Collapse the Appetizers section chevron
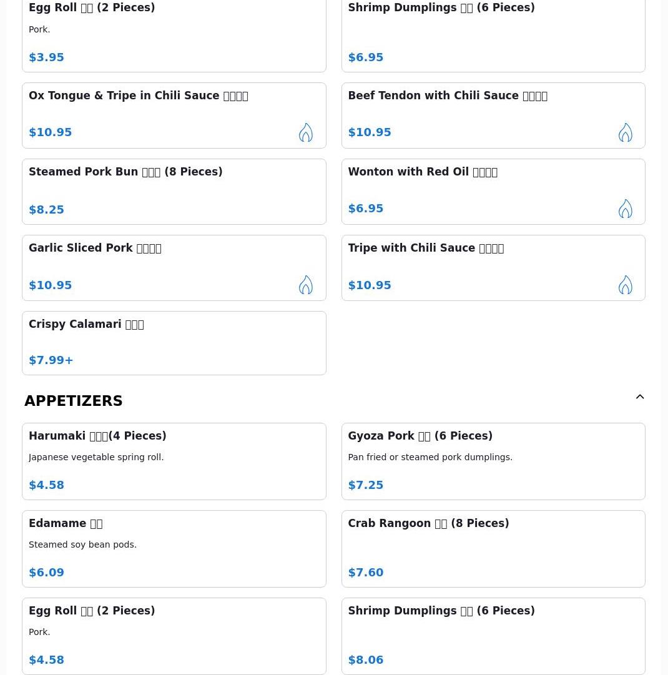 tap(640, 397)
